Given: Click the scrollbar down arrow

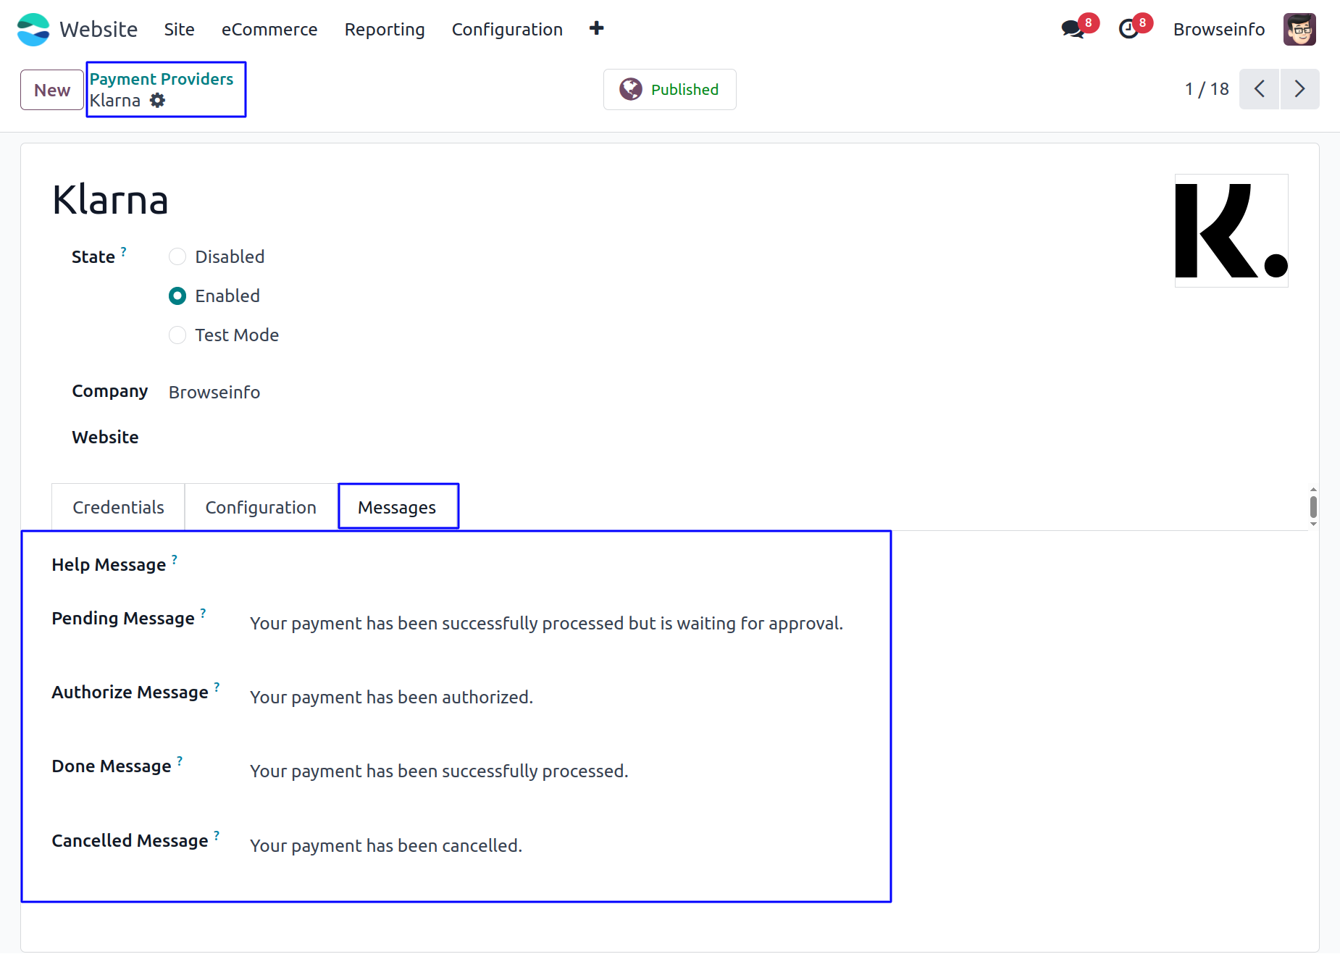Looking at the screenshot, I should click(1313, 524).
